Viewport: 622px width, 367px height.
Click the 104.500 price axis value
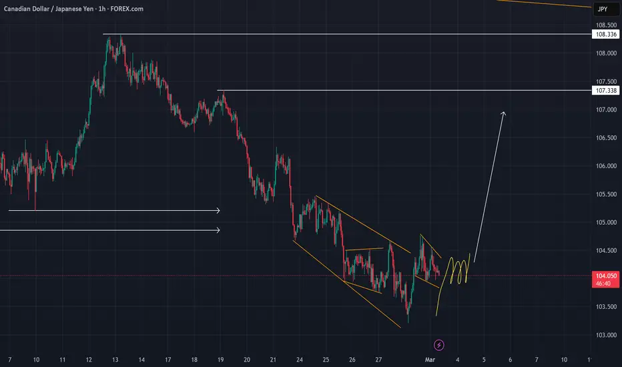606,250
